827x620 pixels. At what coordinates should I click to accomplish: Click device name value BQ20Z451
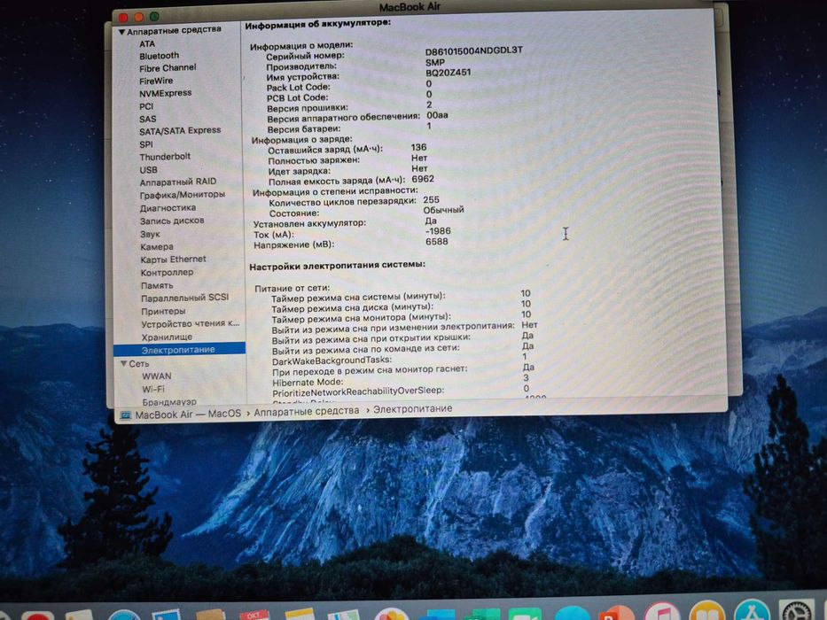pyautogui.click(x=449, y=73)
